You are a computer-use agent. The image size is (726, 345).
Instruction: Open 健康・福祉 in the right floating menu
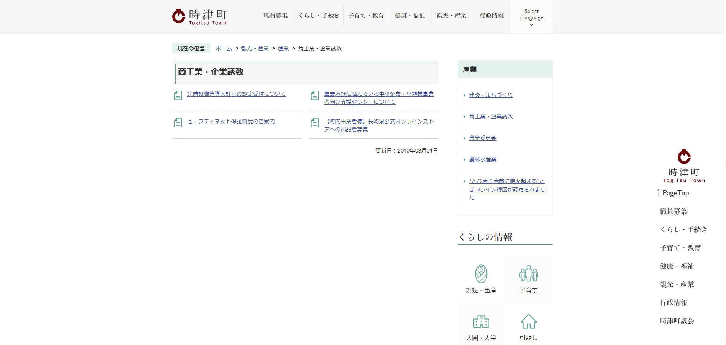coord(677,266)
